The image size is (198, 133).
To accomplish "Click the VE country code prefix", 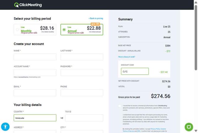I will pos(62,118).
